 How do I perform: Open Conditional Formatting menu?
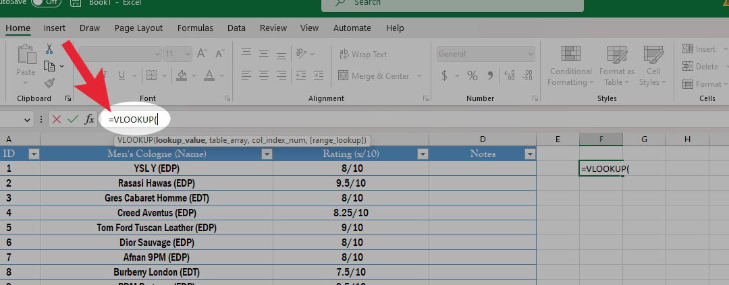tap(570, 65)
